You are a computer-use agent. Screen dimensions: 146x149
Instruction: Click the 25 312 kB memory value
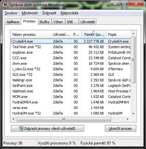pos(96,52)
